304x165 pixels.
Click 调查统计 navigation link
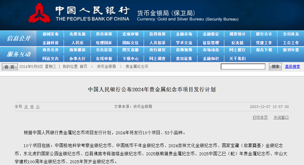pyautogui.click(x=237, y=34)
